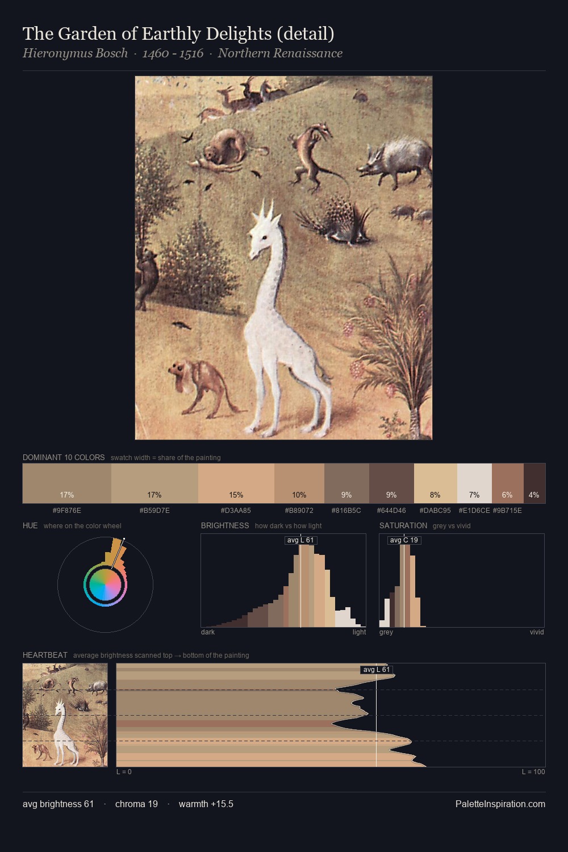Click the 'avg brightness 61' footer text
Image resolution: width=568 pixels, height=852 pixels.
pos(58,804)
